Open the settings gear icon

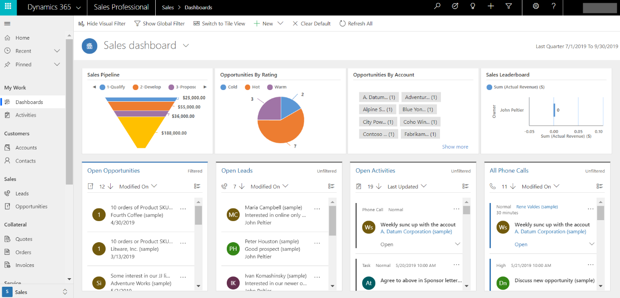coord(536,6)
